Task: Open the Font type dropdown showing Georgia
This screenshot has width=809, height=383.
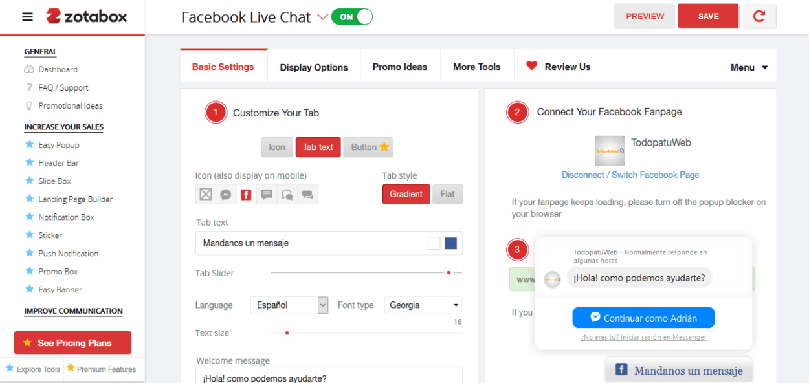Action: pos(423,305)
